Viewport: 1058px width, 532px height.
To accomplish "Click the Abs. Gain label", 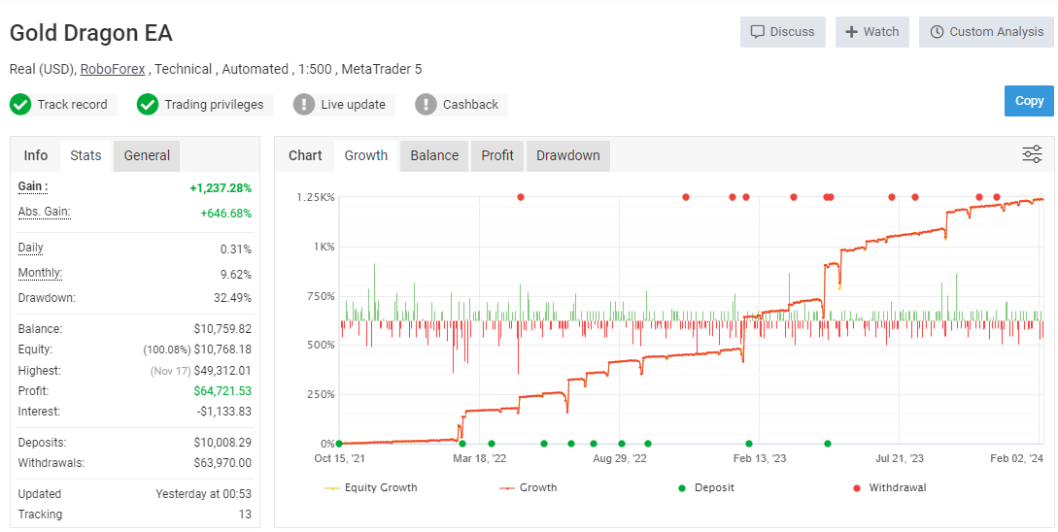I will pos(45,212).
